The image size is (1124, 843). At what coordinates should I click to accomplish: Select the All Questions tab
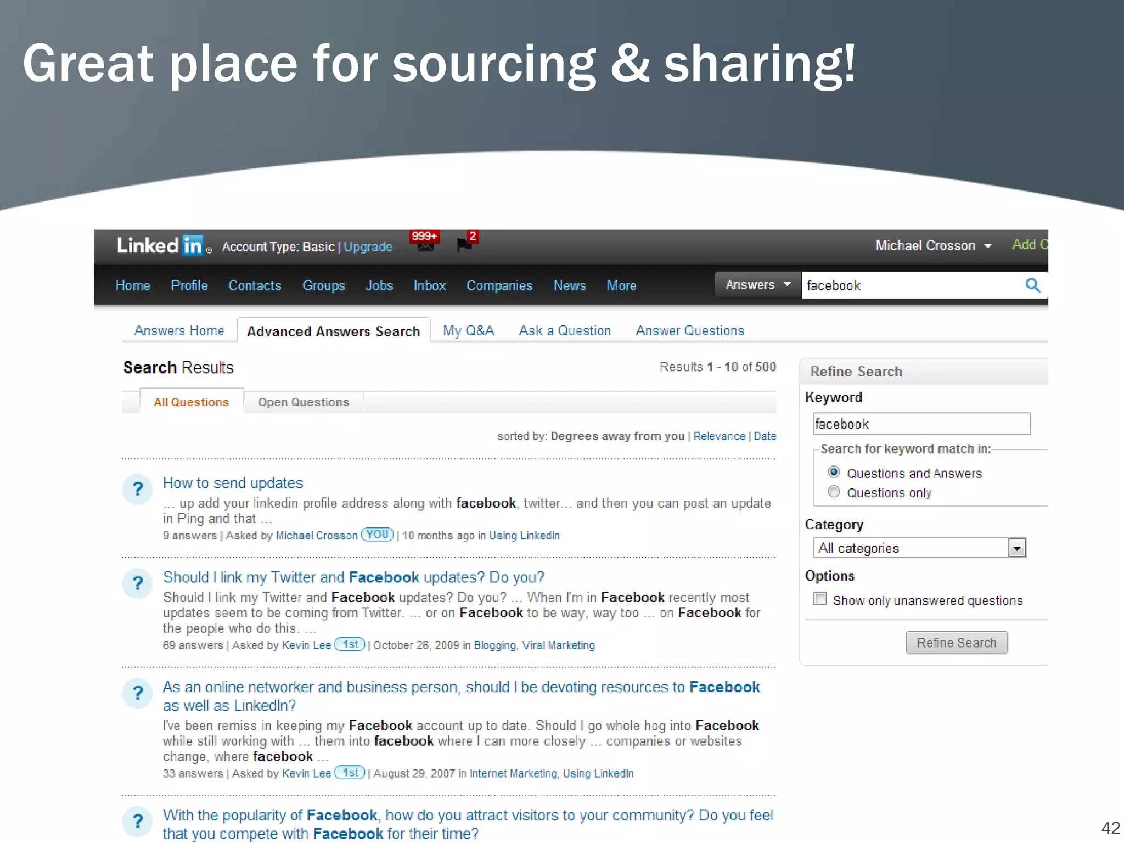[x=191, y=402]
